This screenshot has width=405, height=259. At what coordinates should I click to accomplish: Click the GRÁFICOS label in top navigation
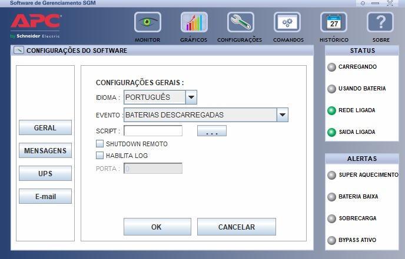tap(194, 40)
